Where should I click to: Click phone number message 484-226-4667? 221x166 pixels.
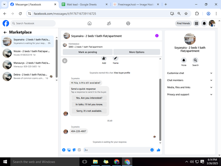(79, 131)
